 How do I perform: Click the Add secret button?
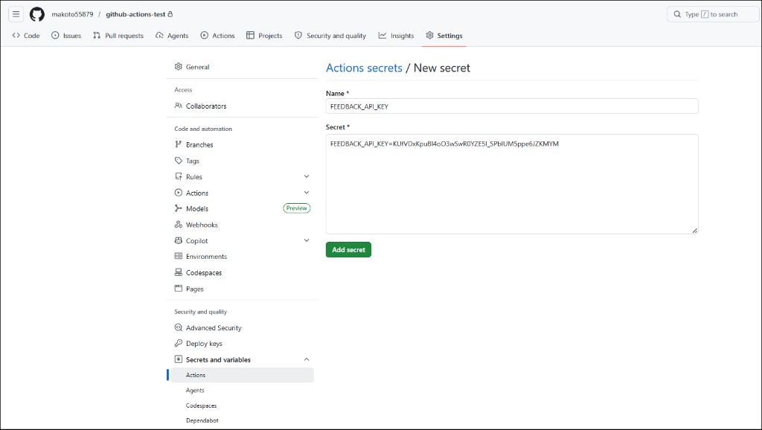348,250
